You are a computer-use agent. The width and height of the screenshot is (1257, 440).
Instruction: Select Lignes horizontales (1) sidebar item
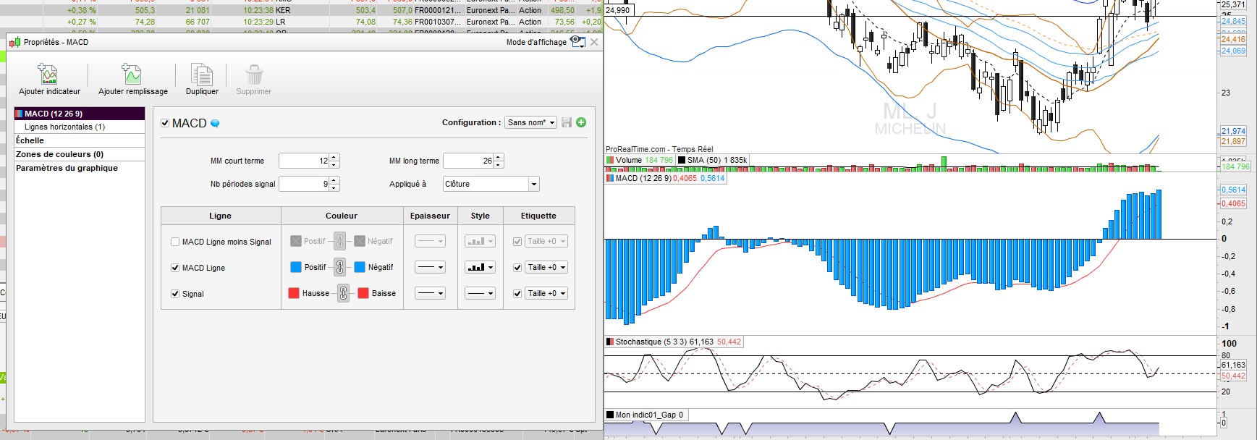click(x=80, y=127)
